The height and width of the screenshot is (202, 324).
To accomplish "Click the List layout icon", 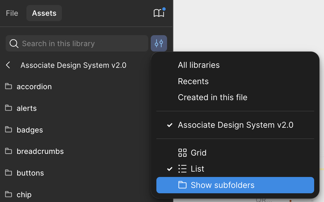I will 182,169.
